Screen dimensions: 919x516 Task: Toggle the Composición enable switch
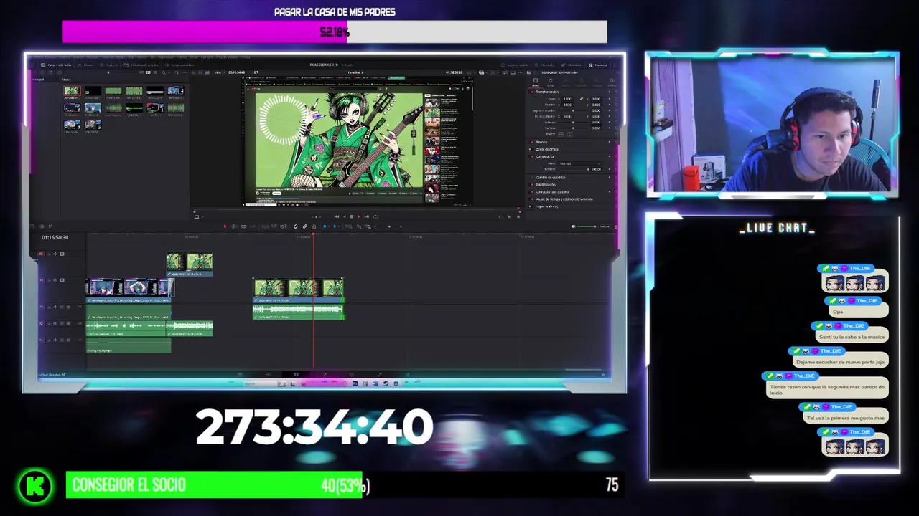532,156
